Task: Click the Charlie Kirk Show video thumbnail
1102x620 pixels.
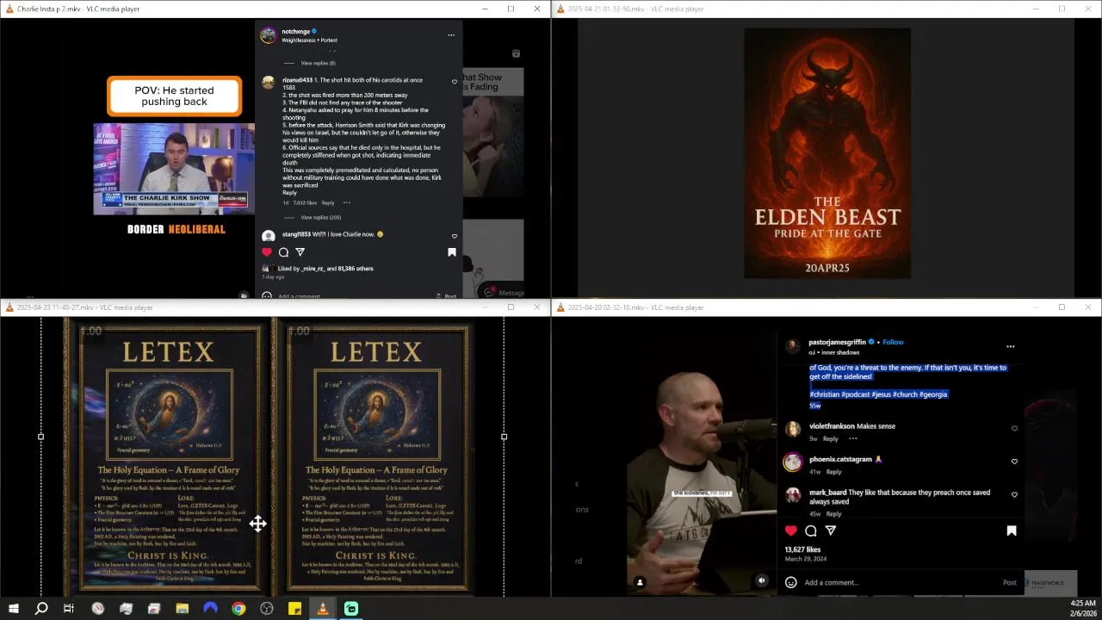Action: tap(174, 169)
